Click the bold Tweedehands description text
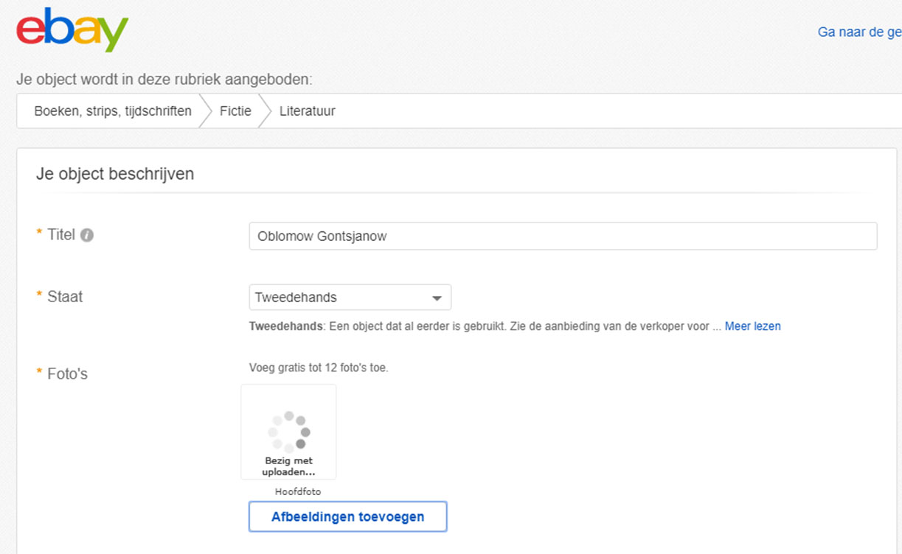The width and height of the screenshot is (902, 554). click(285, 326)
